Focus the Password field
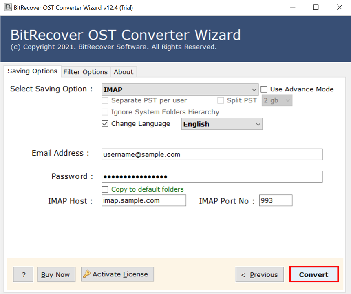351x294 pixels. pos(212,177)
